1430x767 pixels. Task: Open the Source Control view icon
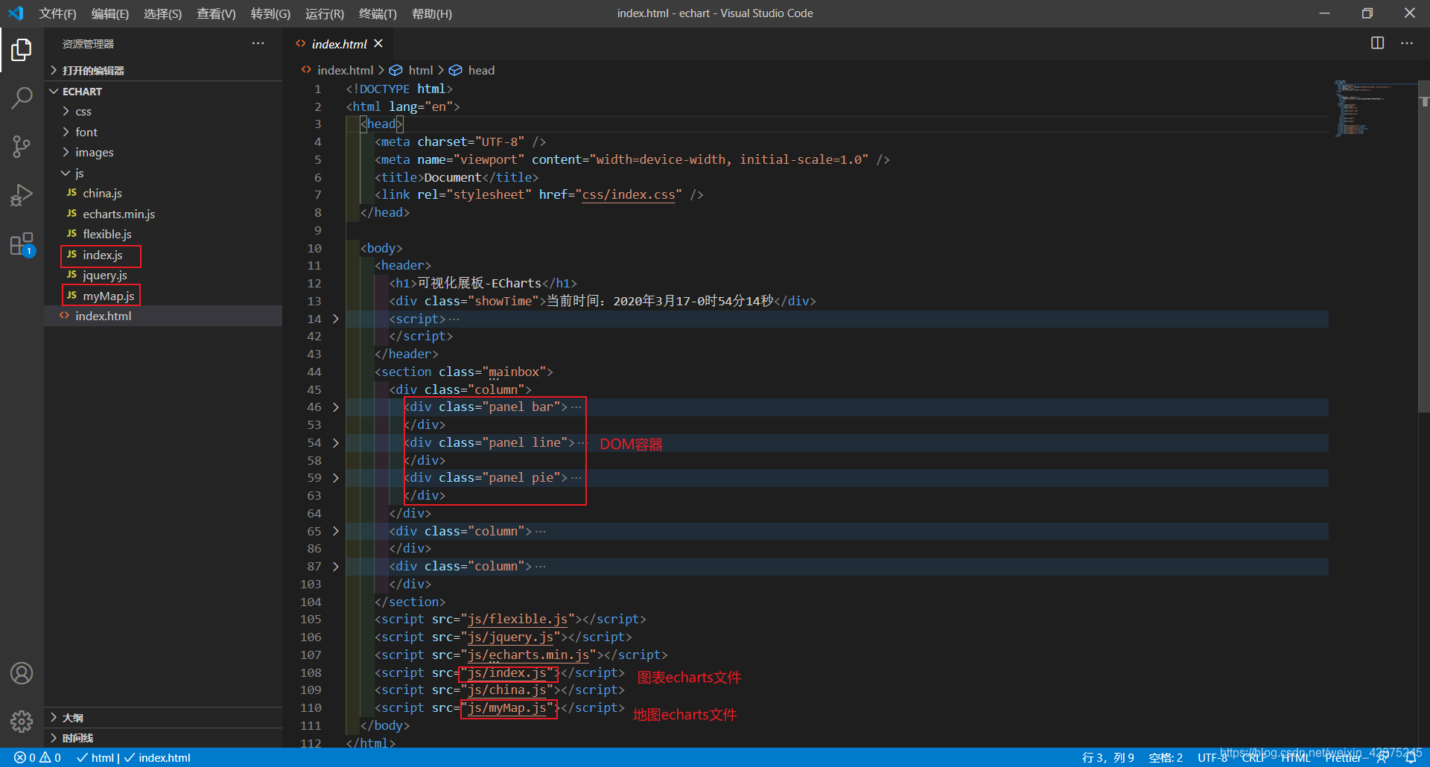click(22, 146)
